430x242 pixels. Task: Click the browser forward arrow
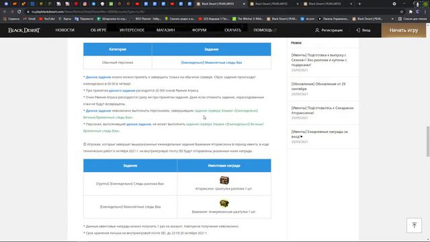pos(12,12)
